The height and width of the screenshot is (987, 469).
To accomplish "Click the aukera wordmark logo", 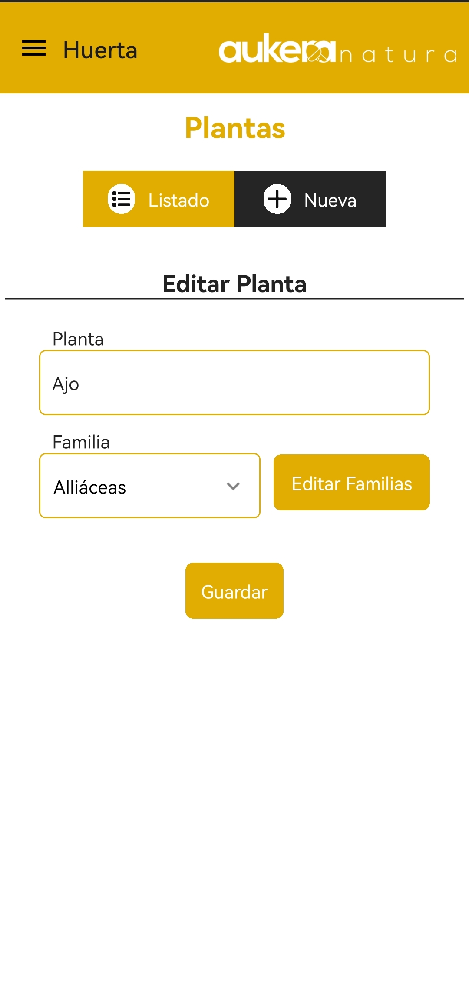I will pos(277,49).
